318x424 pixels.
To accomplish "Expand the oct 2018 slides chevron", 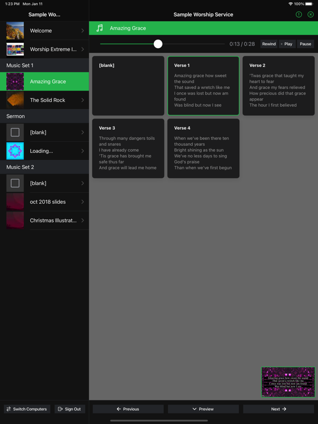I will (x=82, y=202).
